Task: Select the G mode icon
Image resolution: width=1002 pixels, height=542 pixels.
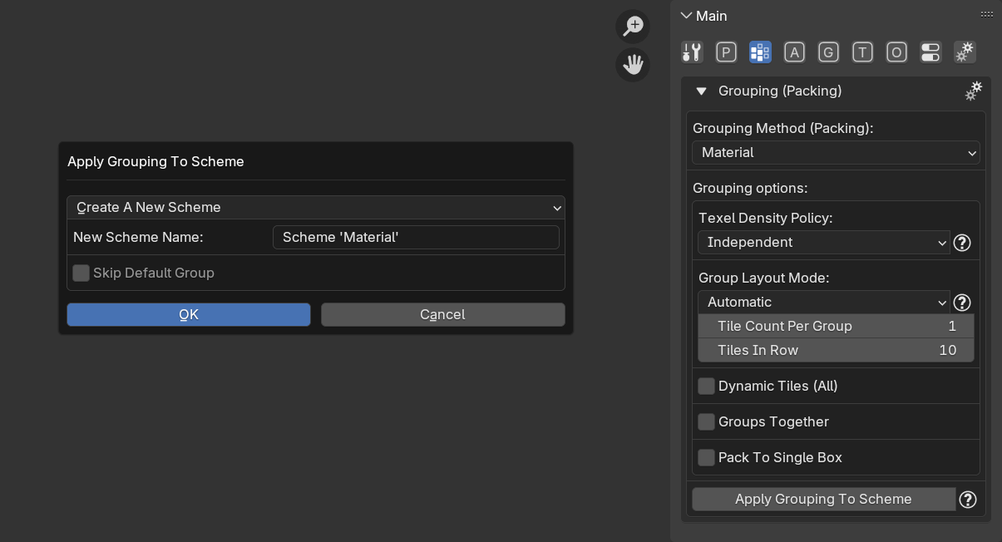Action: tap(828, 52)
